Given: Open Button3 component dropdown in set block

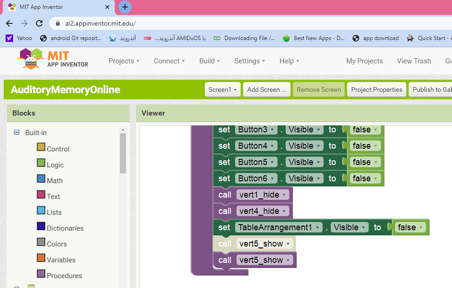Looking at the screenshot, I should pyautogui.click(x=256, y=130).
